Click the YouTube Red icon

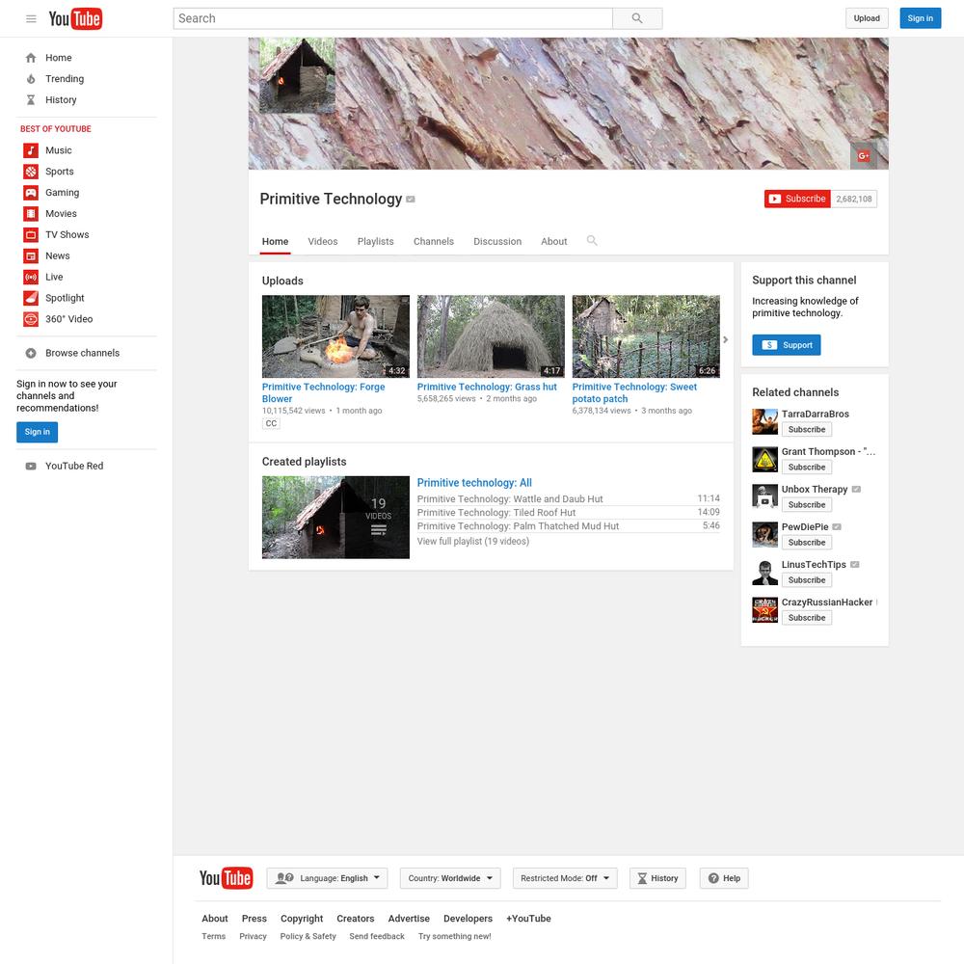pos(31,466)
